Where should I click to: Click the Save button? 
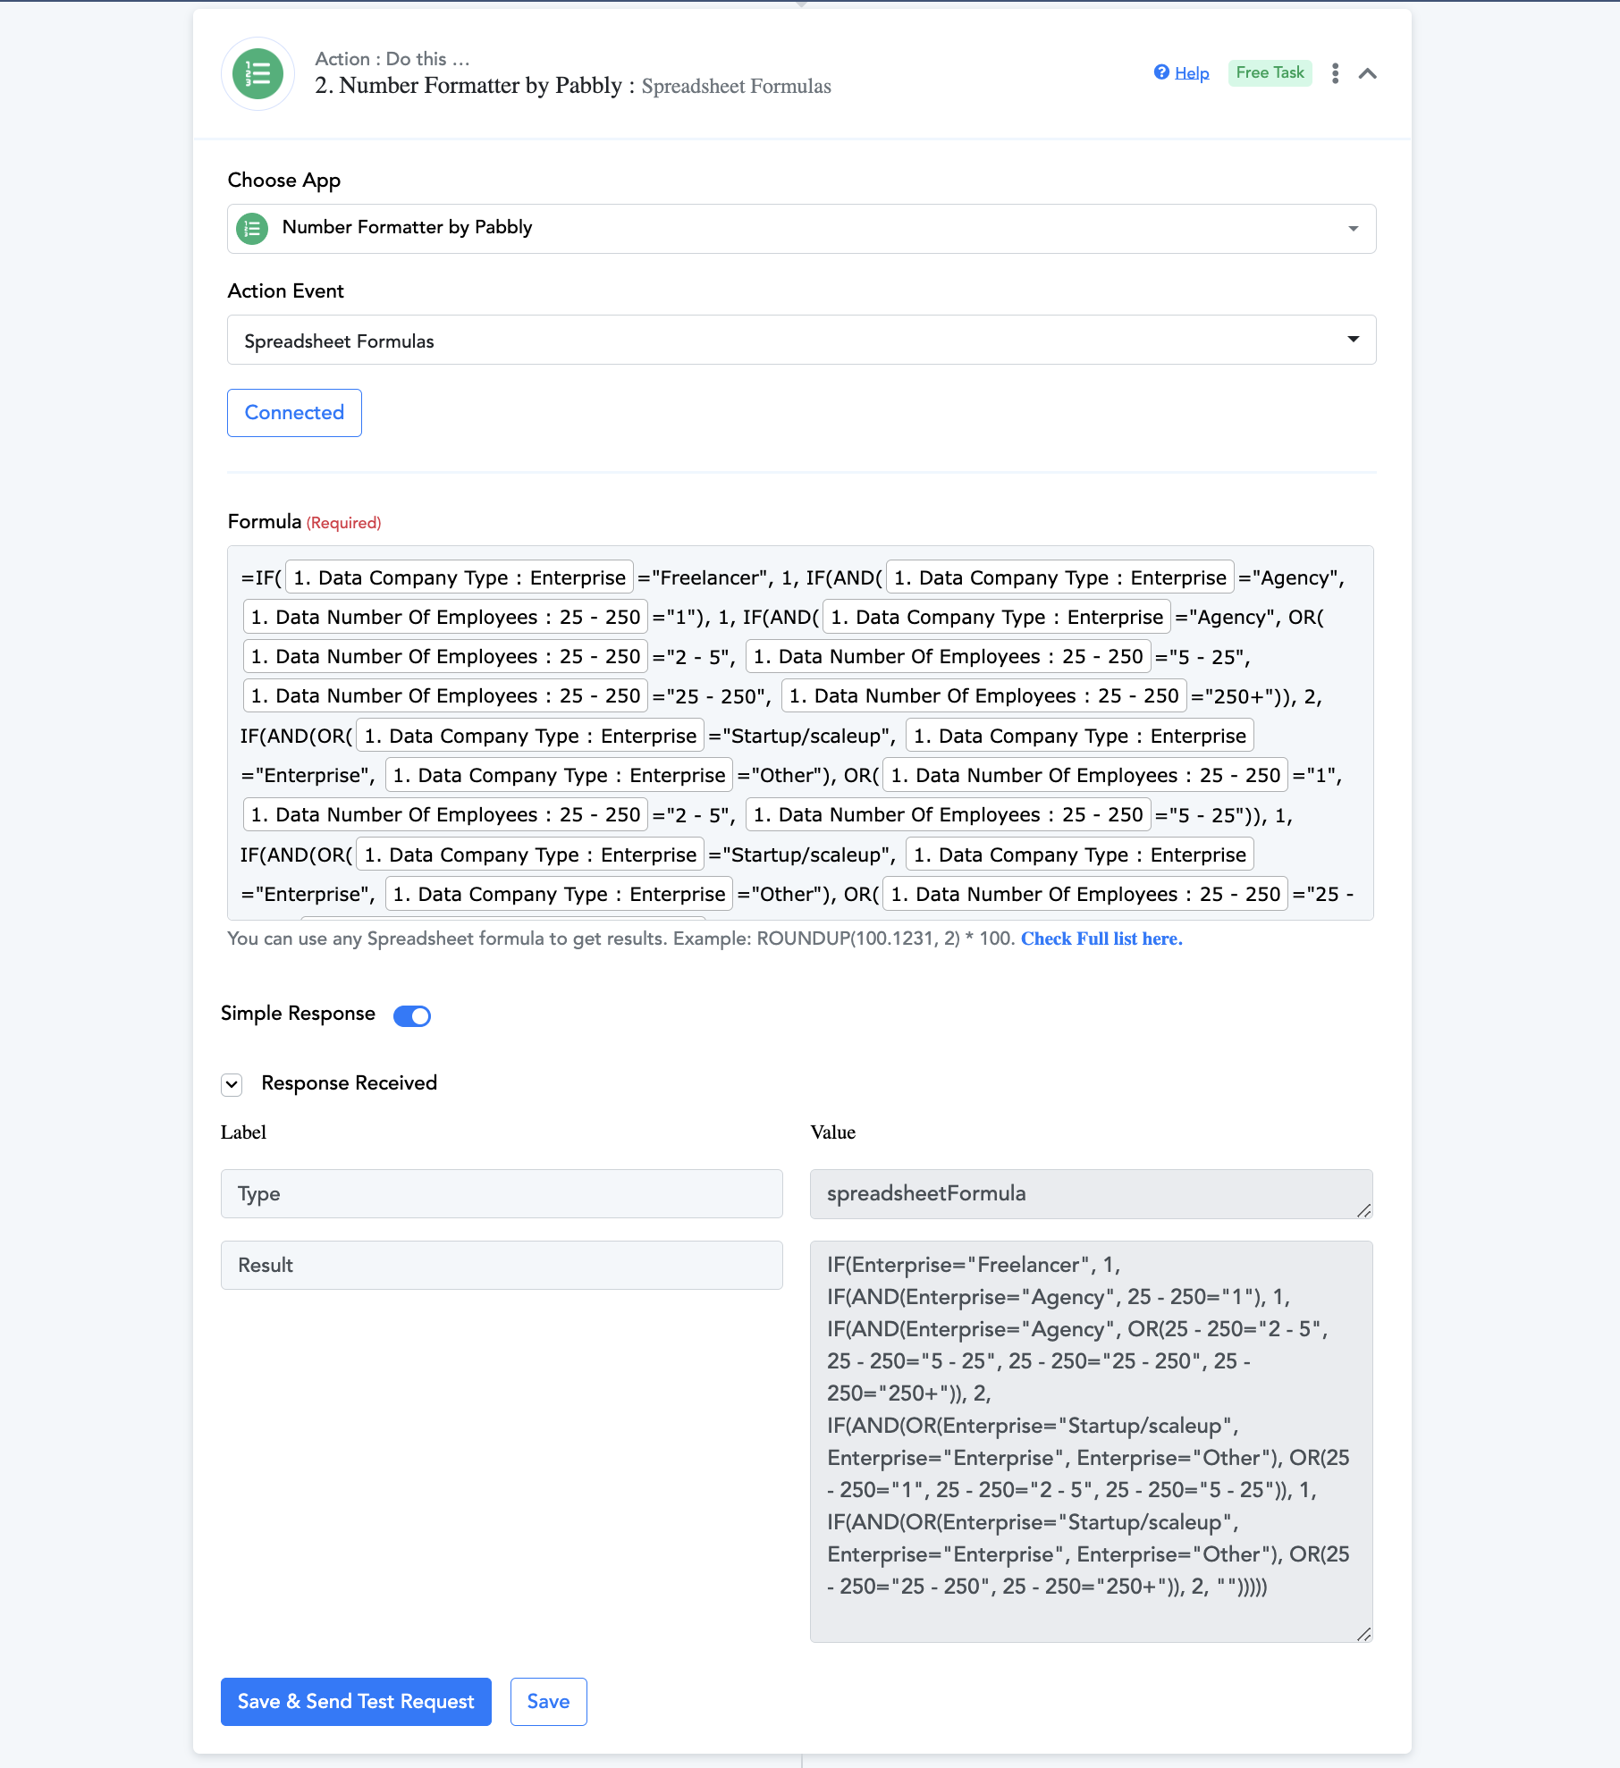(548, 1702)
